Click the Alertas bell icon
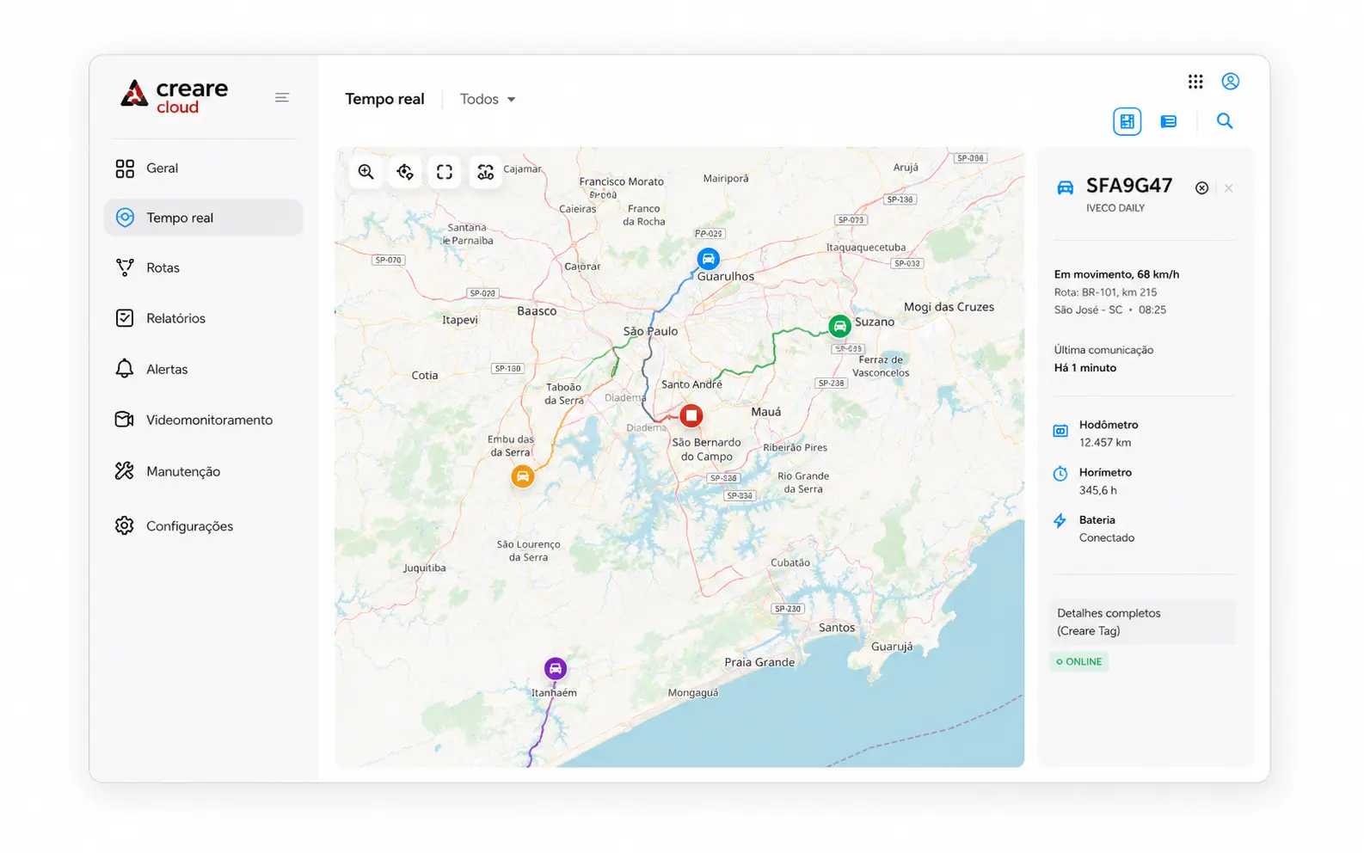This screenshot has width=1364, height=853. (125, 369)
